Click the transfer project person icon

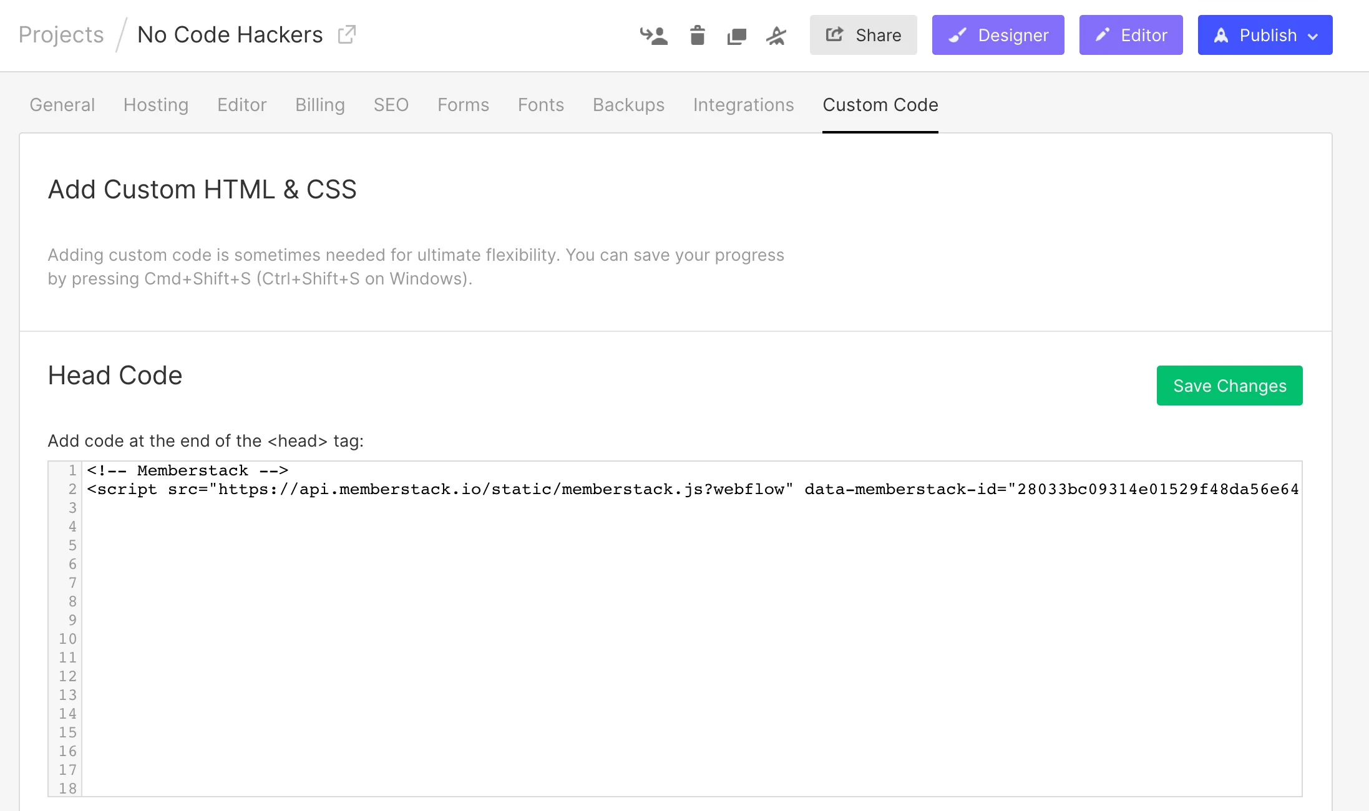653,36
